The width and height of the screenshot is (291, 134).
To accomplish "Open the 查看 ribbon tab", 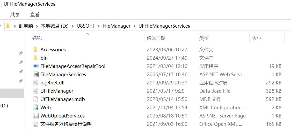I will [35, 15].
